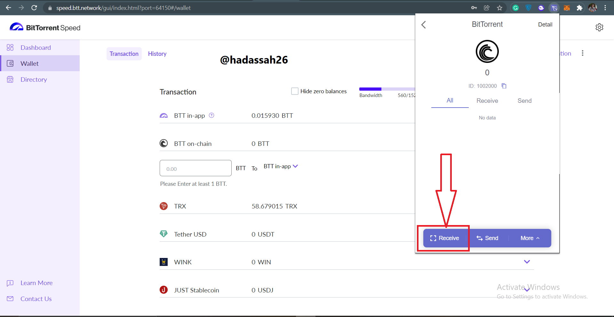Screen dimensions: 614x317
Task: Click the Tether USD token icon
Action: [x=163, y=234]
